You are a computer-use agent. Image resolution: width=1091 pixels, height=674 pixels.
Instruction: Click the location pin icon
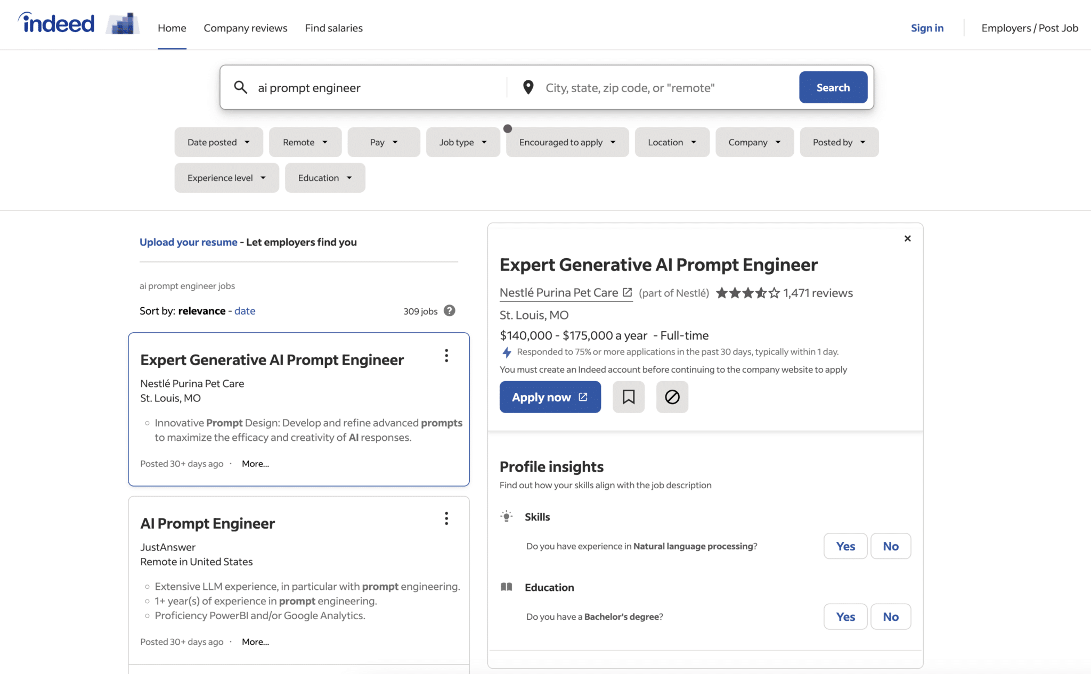(x=528, y=87)
